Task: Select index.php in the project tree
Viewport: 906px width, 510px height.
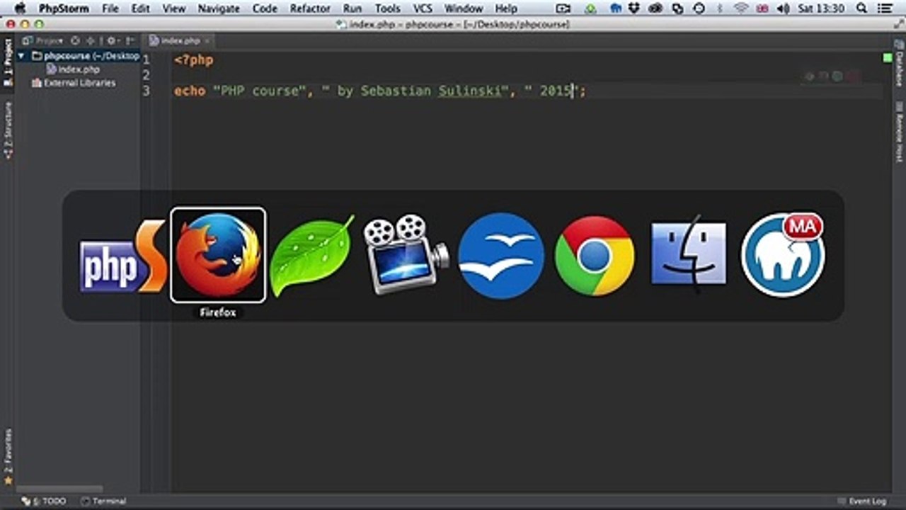Action: [x=72, y=69]
